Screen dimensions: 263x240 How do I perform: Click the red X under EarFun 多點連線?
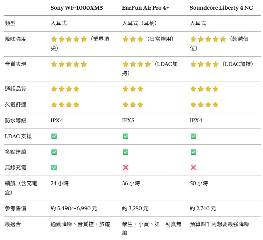[x=126, y=152]
